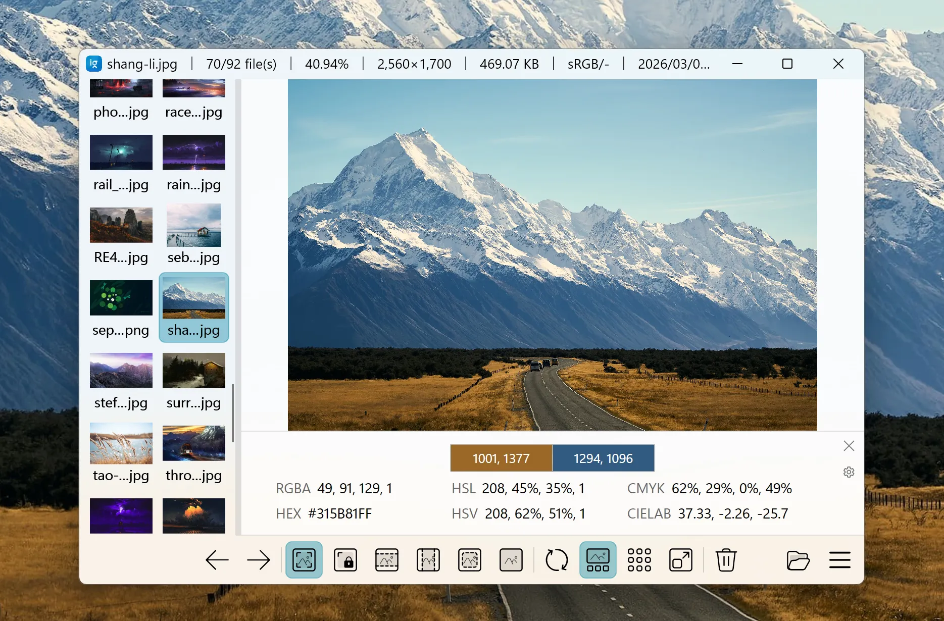Copy the HSL value 208, 45%, 35%, 1
Screen dimensions: 944x621
pos(533,488)
